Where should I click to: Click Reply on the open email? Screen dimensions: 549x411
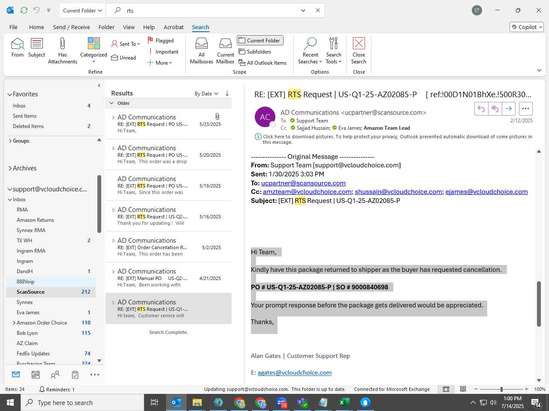point(481,109)
